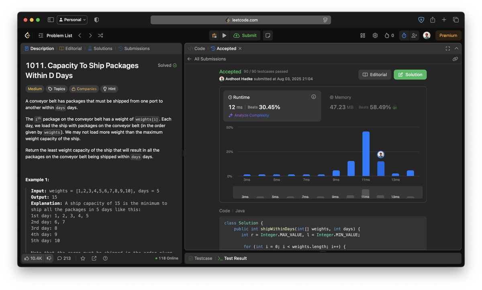Click the reader icon in address bar
This screenshot has width=482, height=290.
pos(325,20)
